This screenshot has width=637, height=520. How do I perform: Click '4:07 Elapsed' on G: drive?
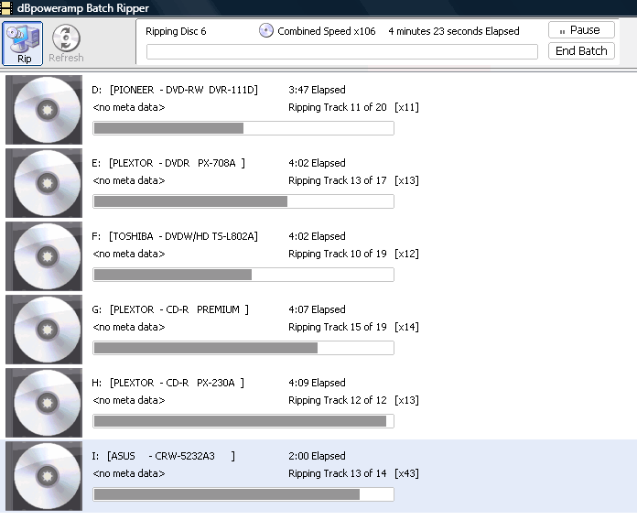[x=317, y=309]
